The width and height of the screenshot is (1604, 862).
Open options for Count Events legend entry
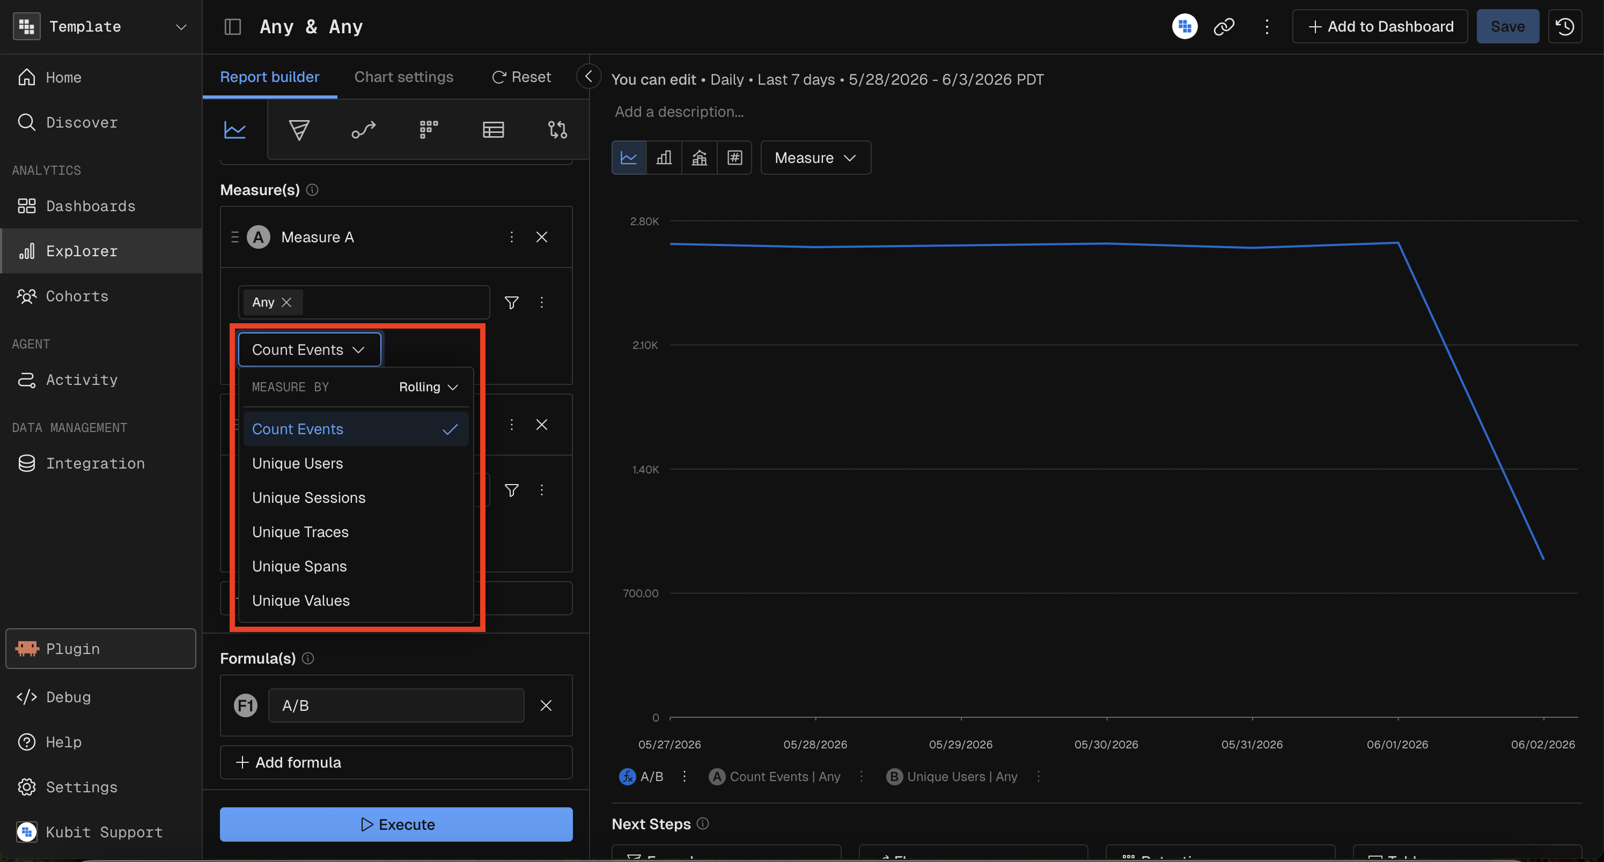click(862, 776)
